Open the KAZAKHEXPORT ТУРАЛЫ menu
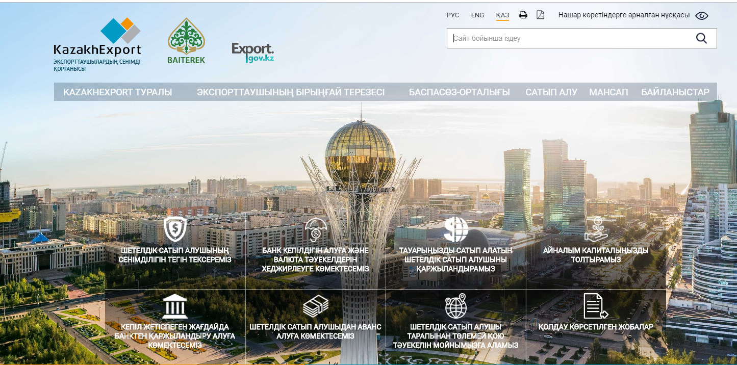 pyautogui.click(x=117, y=92)
